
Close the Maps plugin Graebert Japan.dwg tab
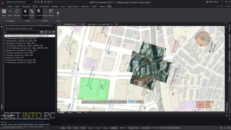click(112, 24)
